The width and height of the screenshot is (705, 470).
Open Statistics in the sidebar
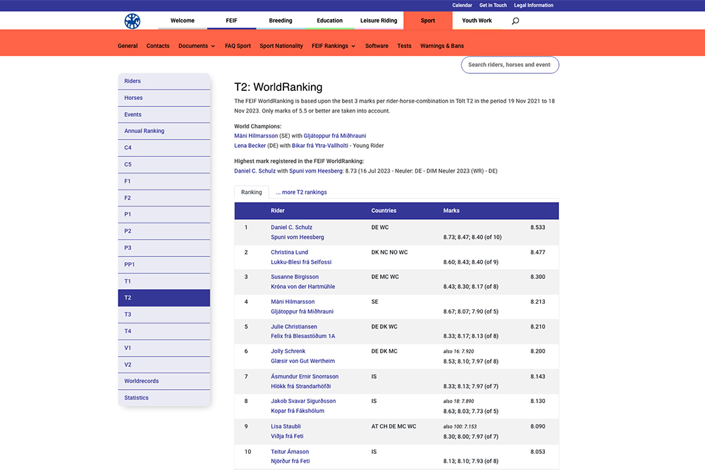(x=164, y=398)
